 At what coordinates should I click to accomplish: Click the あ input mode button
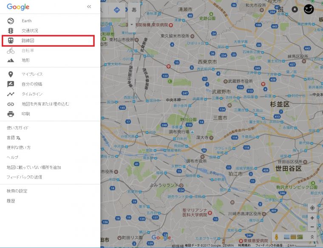(x=134, y=10)
